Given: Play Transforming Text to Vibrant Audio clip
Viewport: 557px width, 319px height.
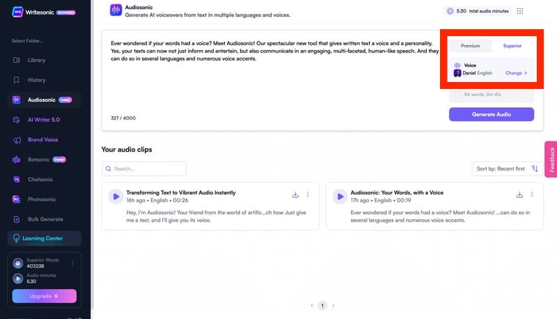Looking at the screenshot, I should (116, 197).
